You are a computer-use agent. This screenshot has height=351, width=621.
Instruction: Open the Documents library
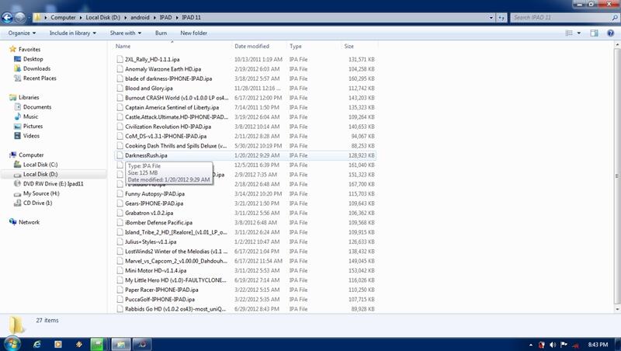[x=36, y=107]
